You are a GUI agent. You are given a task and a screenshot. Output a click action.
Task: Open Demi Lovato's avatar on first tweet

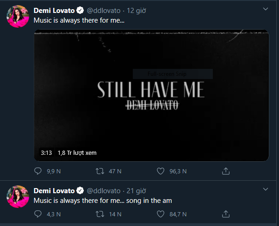[18, 18]
